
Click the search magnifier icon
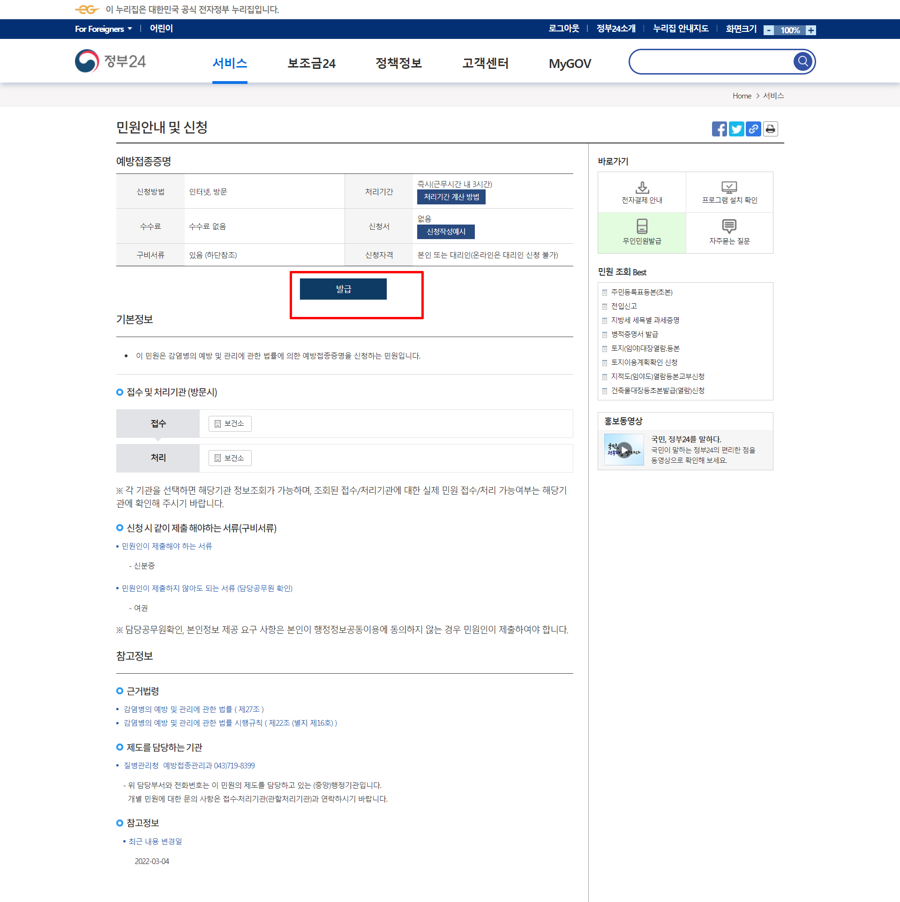[x=803, y=61]
